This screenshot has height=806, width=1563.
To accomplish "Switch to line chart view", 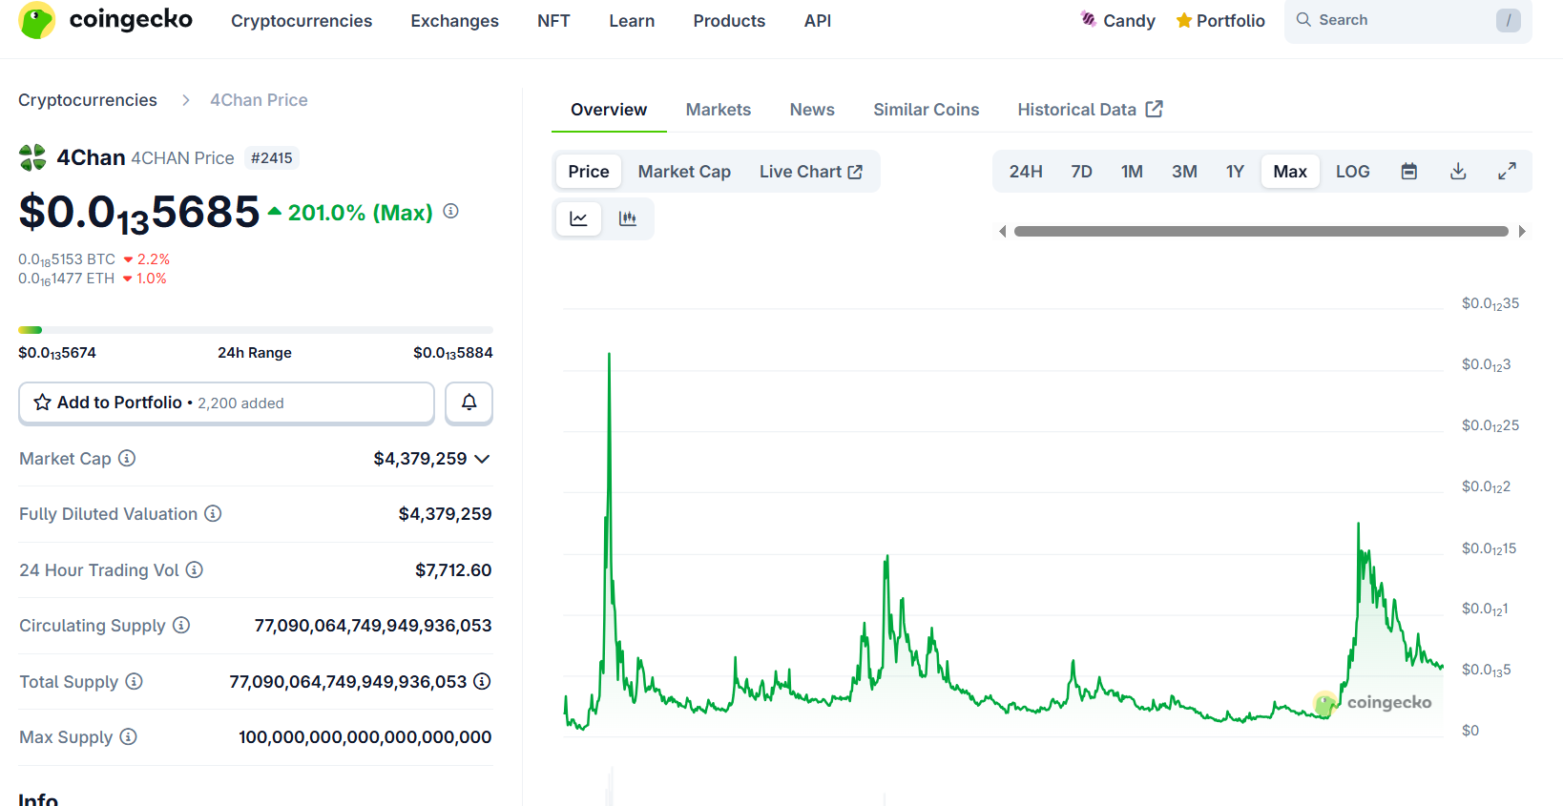I will point(578,218).
